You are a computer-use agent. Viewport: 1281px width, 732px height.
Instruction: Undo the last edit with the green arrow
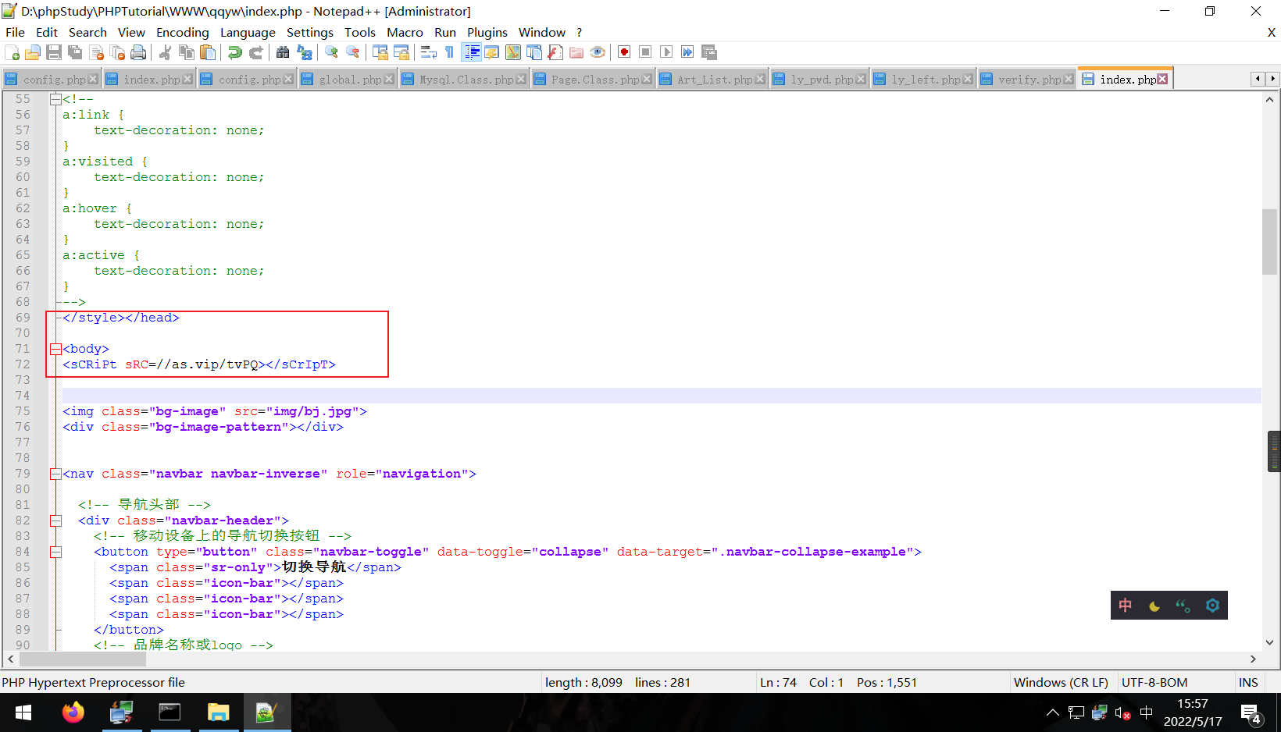coord(234,52)
